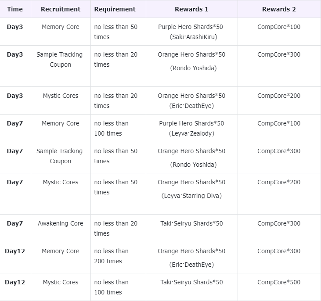Click the Time column header
321x301 pixels.
(x=15, y=9)
